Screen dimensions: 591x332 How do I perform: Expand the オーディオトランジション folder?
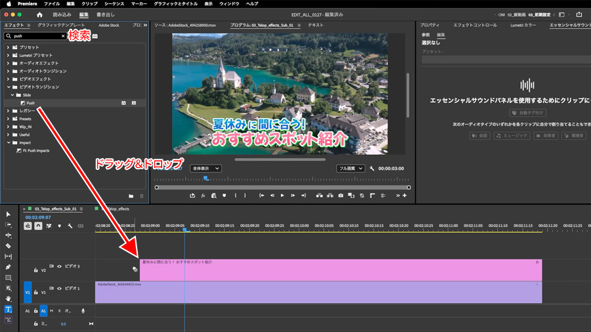coord(8,71)
